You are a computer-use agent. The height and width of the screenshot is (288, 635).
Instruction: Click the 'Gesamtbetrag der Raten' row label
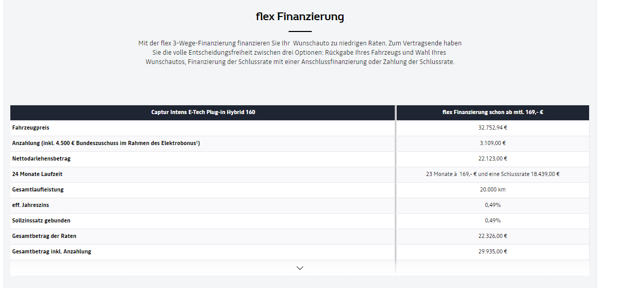(x=44, y=236)
